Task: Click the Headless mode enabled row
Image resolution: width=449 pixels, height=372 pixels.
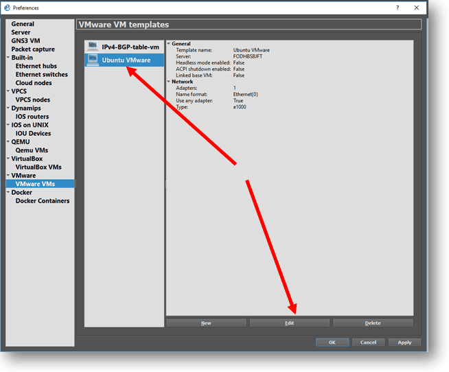Action: coord(210,62)
